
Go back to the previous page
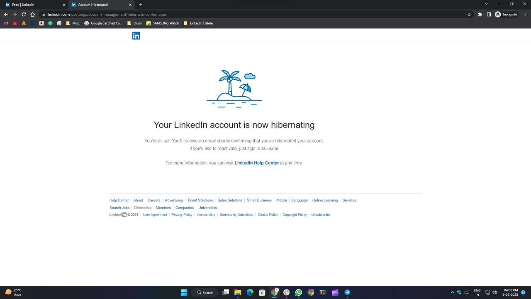pyautogui.click(x=6, y=14)
